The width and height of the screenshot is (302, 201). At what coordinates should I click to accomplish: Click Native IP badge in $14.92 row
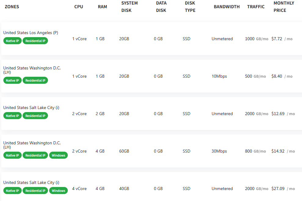pos(12,155)
